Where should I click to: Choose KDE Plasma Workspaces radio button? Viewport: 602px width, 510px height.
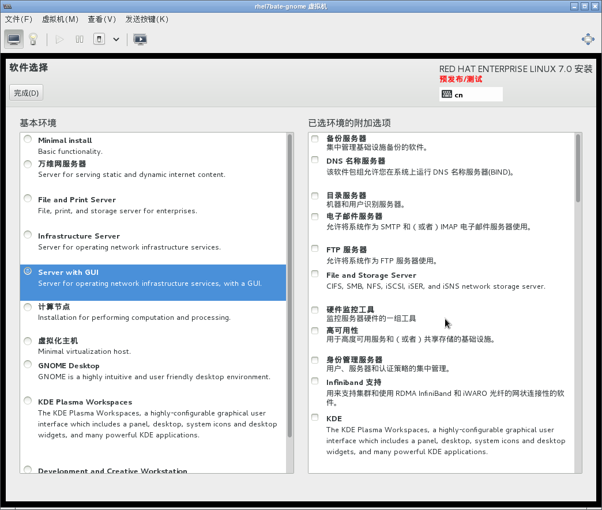tap(28, 401)
